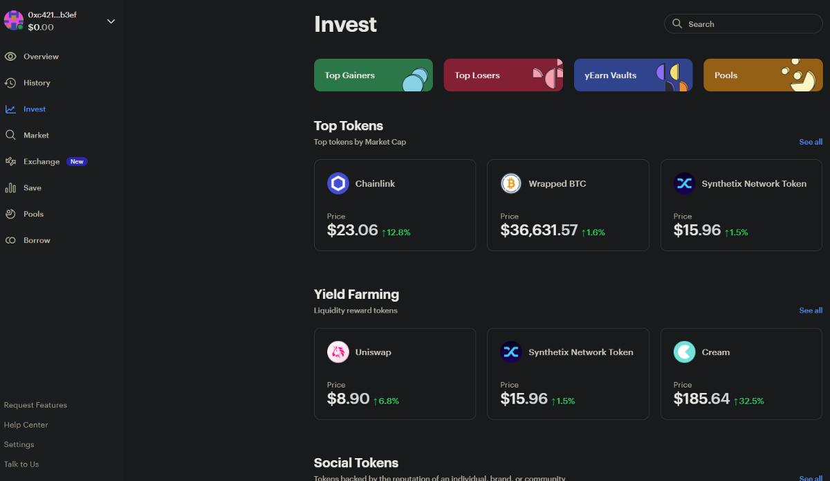The height and width of the screenshot is (481, 830).
Task: Click the Wrapped BTC bitcoin icon
Action: [x=511, y=183]
